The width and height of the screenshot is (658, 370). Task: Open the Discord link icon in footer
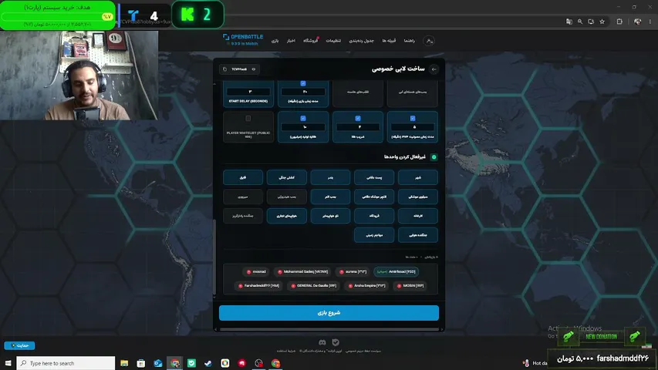pos(322,342)
